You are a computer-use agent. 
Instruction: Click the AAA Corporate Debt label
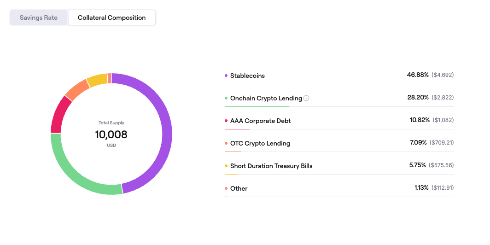coord(260,121)
